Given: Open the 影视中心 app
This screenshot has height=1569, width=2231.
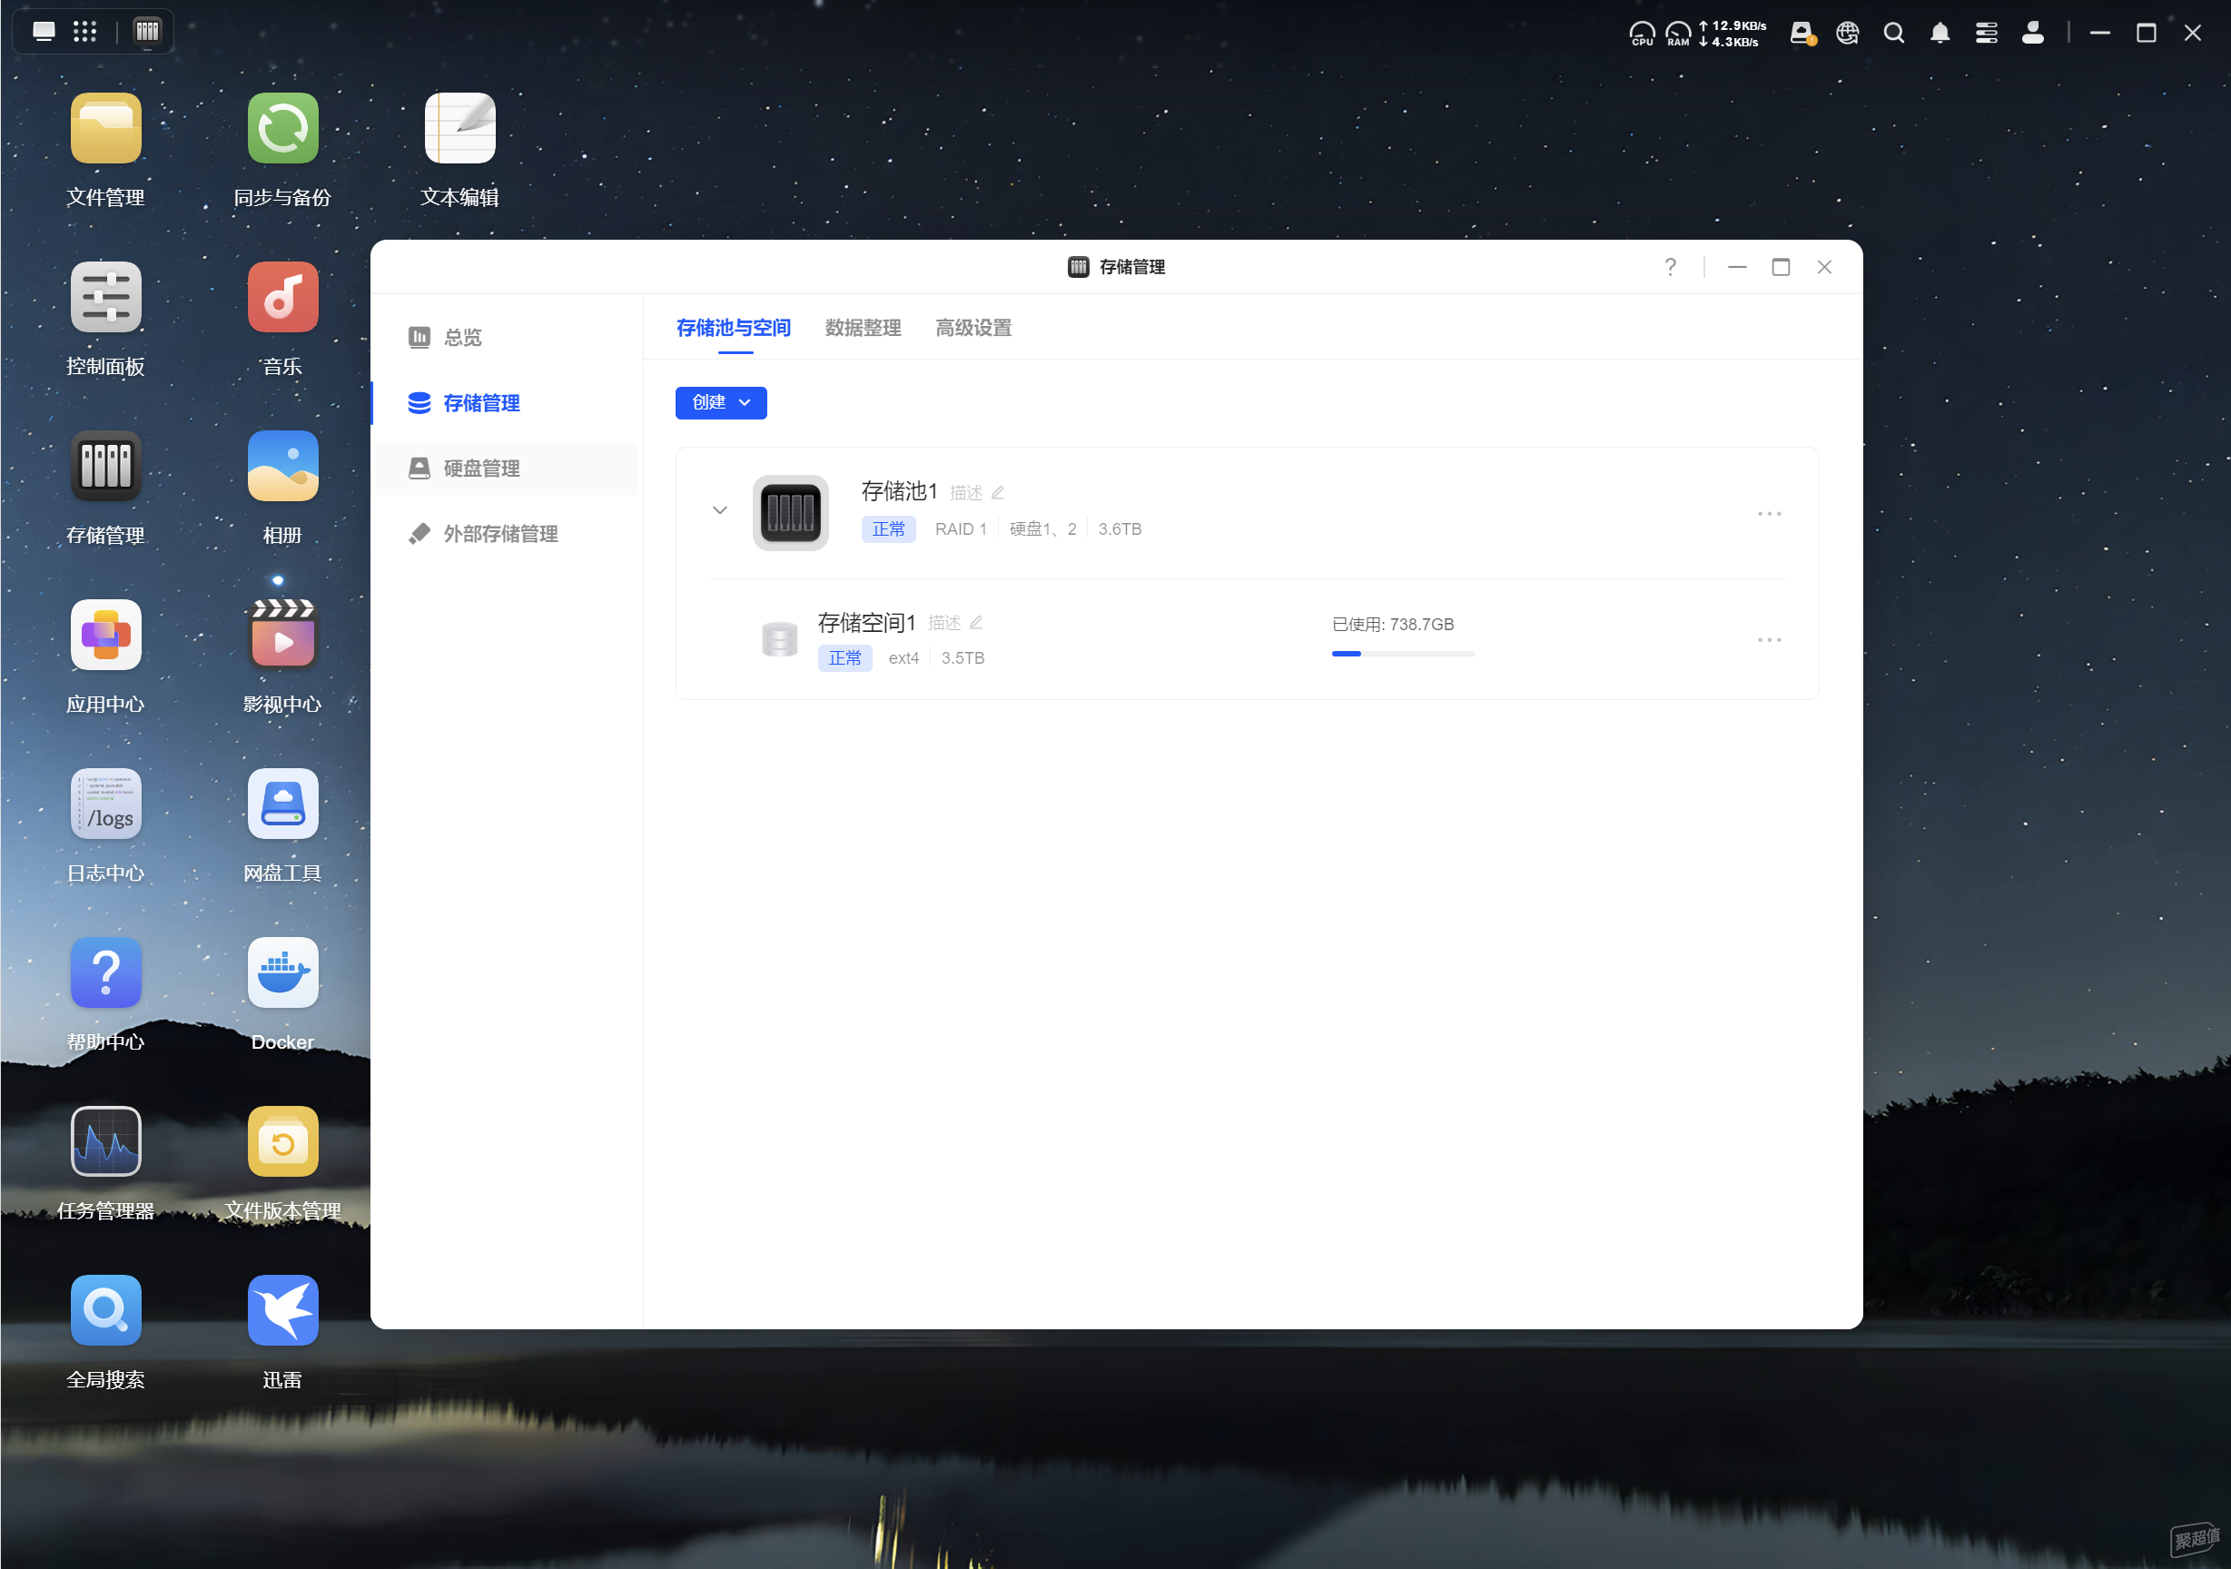Looking at the screenshot, I should [281, 636].
